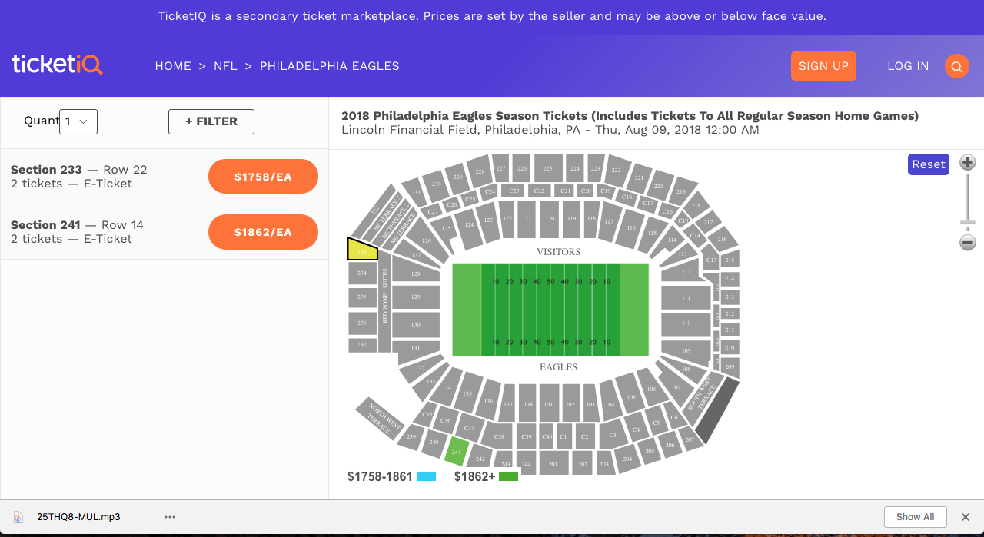
Task: Go to HOME in breadcrumb
Action: click(x=173, y=66)
